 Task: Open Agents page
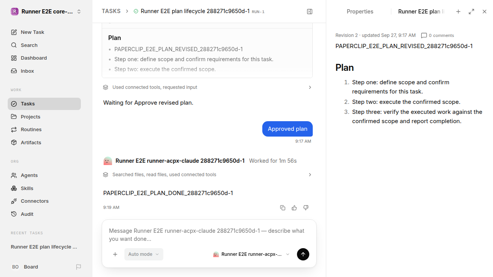pyautogui.click(x=44, y=175)
